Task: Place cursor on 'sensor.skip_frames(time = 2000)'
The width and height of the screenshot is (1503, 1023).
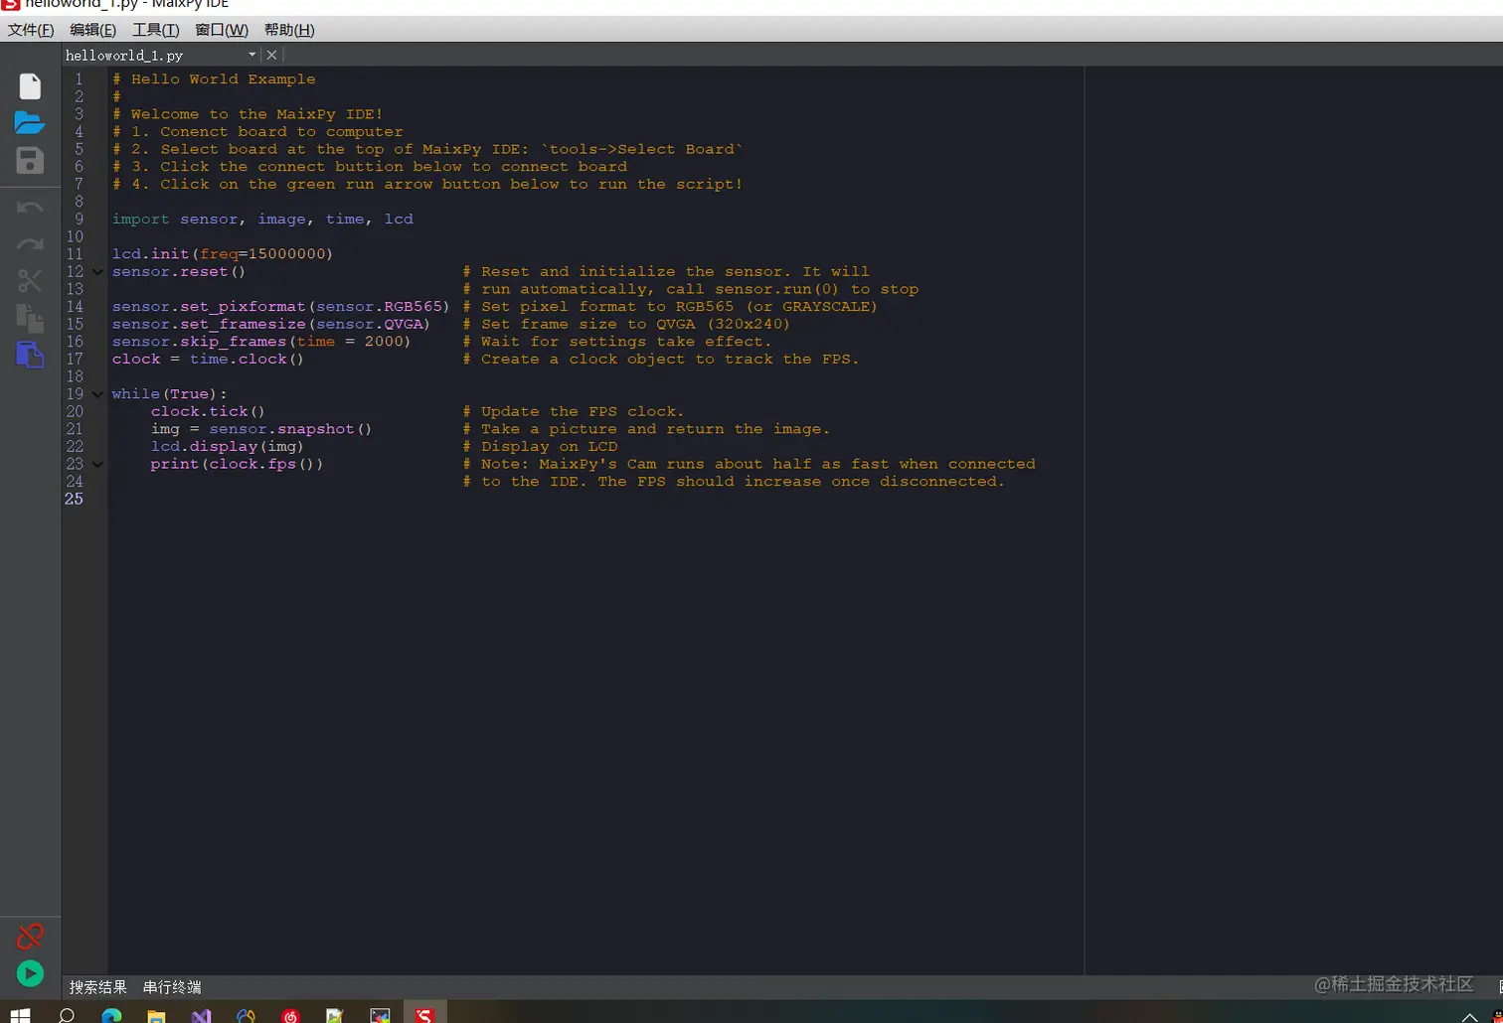Action: coord(261,342)
